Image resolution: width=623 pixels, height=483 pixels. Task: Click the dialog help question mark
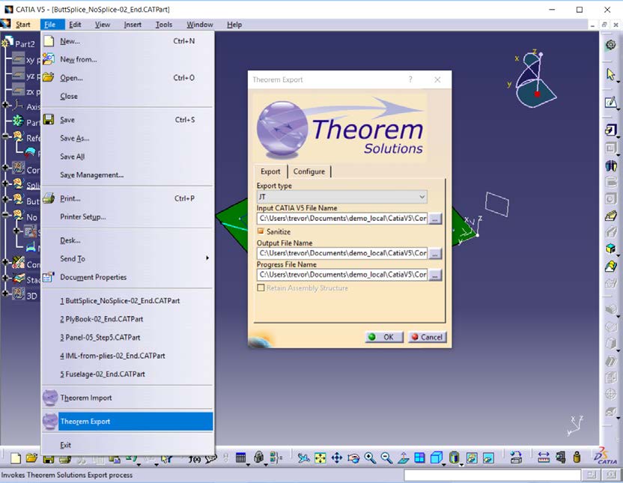coord(410,79)
